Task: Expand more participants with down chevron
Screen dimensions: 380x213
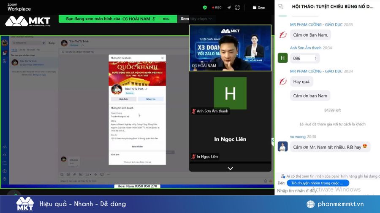Action: coord(230,168)
